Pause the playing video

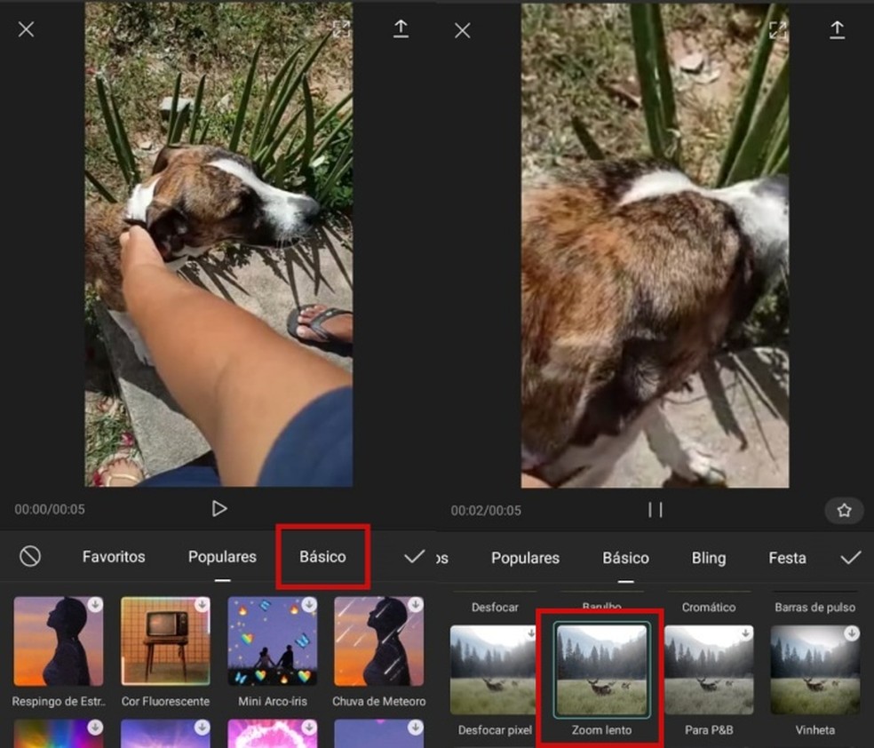click(655, 509)
